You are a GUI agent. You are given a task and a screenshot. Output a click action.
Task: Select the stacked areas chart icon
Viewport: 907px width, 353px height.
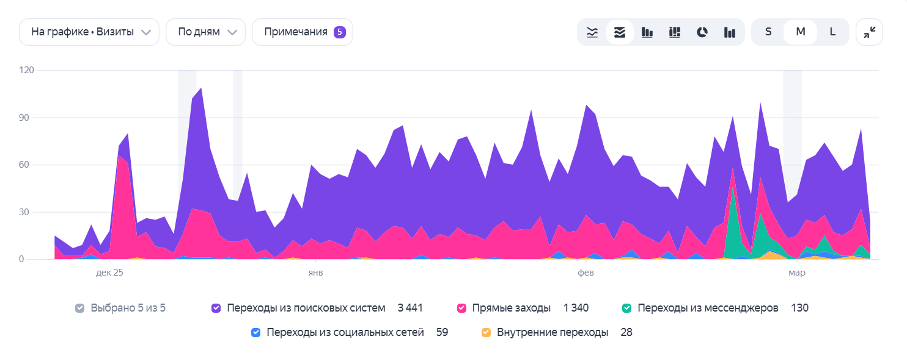tap(619, 32)
